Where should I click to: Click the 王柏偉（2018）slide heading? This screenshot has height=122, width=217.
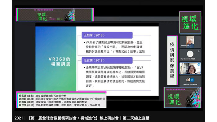(107, 35)
